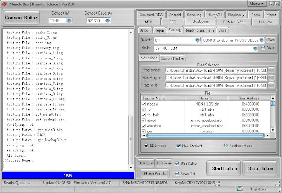Viewport: 282px width, 193px height.
Task: Toggle the rpm partition checkbox
Action: pos(144,131)
